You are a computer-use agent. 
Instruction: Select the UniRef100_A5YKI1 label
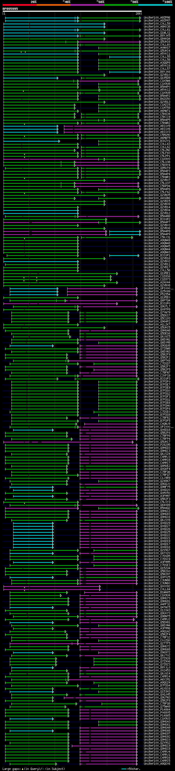tap(157, 54)
